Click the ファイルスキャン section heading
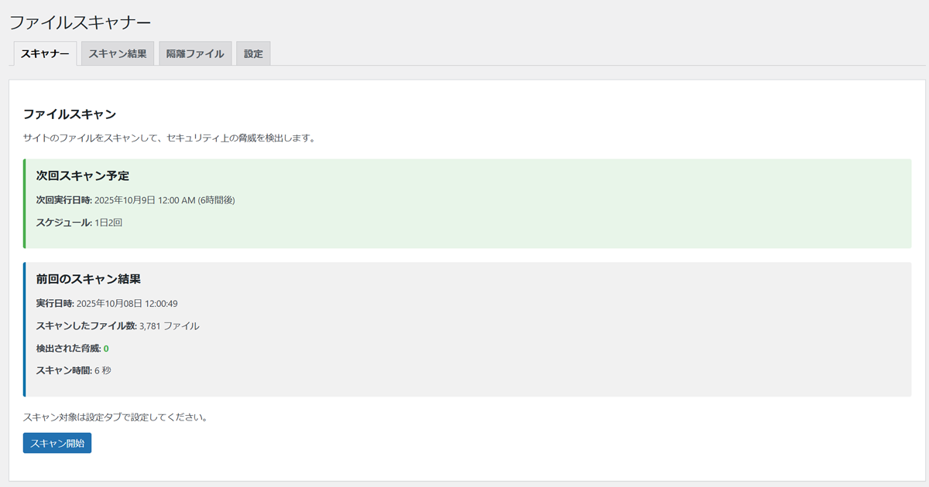The image size is (929, 487). click(x=70, y=114)
